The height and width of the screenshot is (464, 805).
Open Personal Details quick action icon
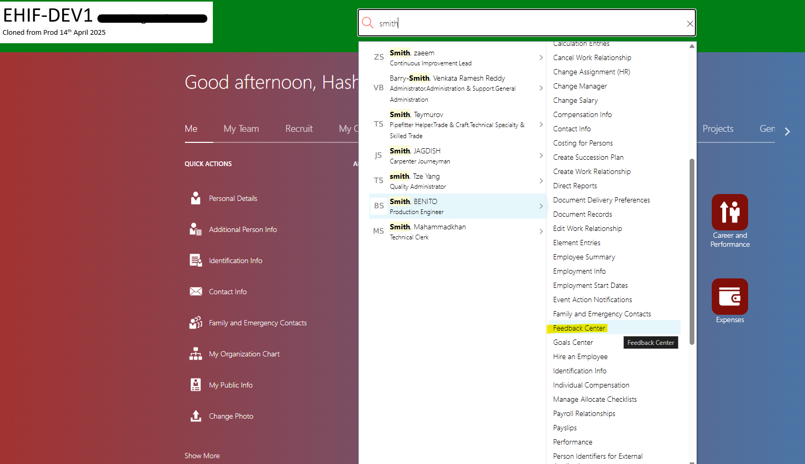(195, 198)
